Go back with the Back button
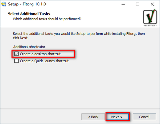This screenshot has height=124, width=160. tap(93, 117)
